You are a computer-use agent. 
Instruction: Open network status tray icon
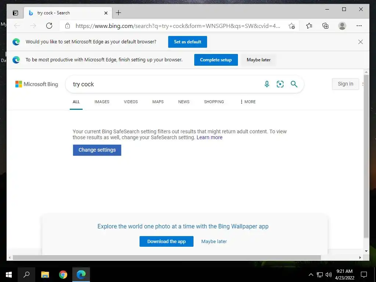pyautogui.click(x=320, y=275)
